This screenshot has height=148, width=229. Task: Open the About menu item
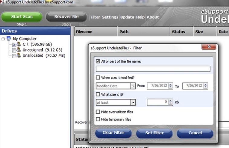click(x=153, y=17)
